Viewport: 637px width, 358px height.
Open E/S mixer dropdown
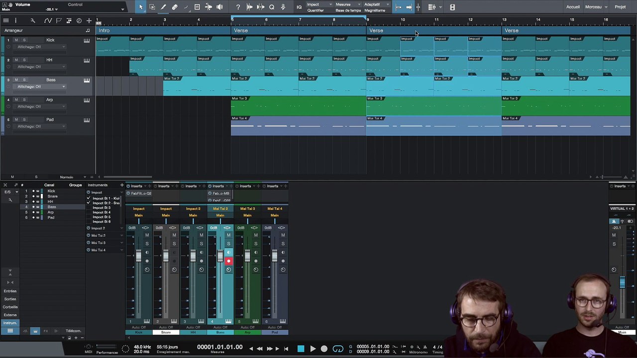(10, 192)
